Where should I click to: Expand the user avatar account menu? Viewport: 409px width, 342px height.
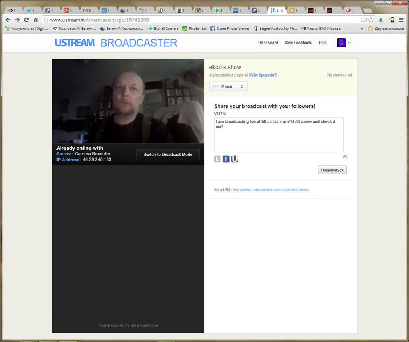pos(344,43)
